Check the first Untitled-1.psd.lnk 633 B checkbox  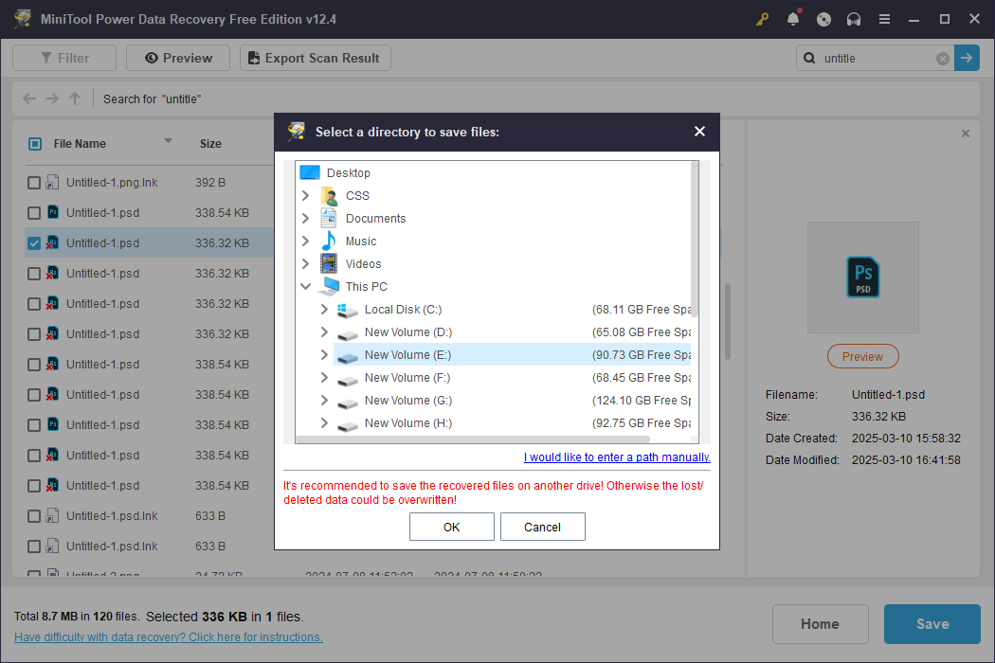coord(34,516)
